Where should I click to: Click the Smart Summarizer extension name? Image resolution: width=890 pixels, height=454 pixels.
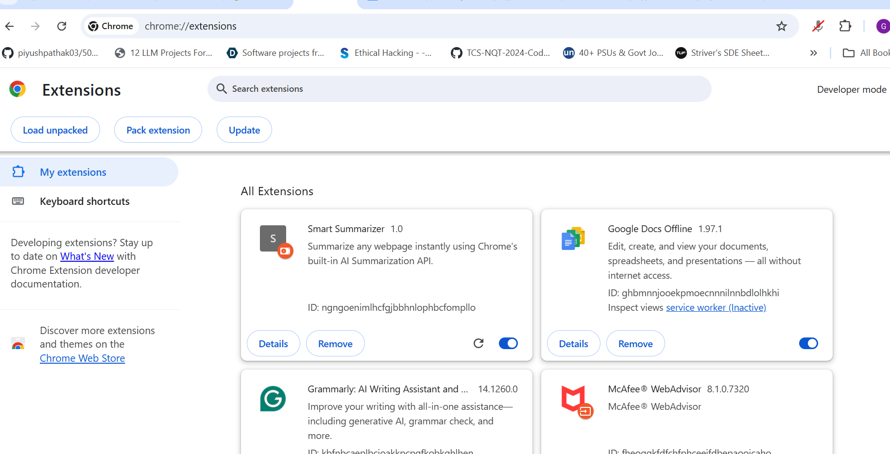tap(346, 229)
